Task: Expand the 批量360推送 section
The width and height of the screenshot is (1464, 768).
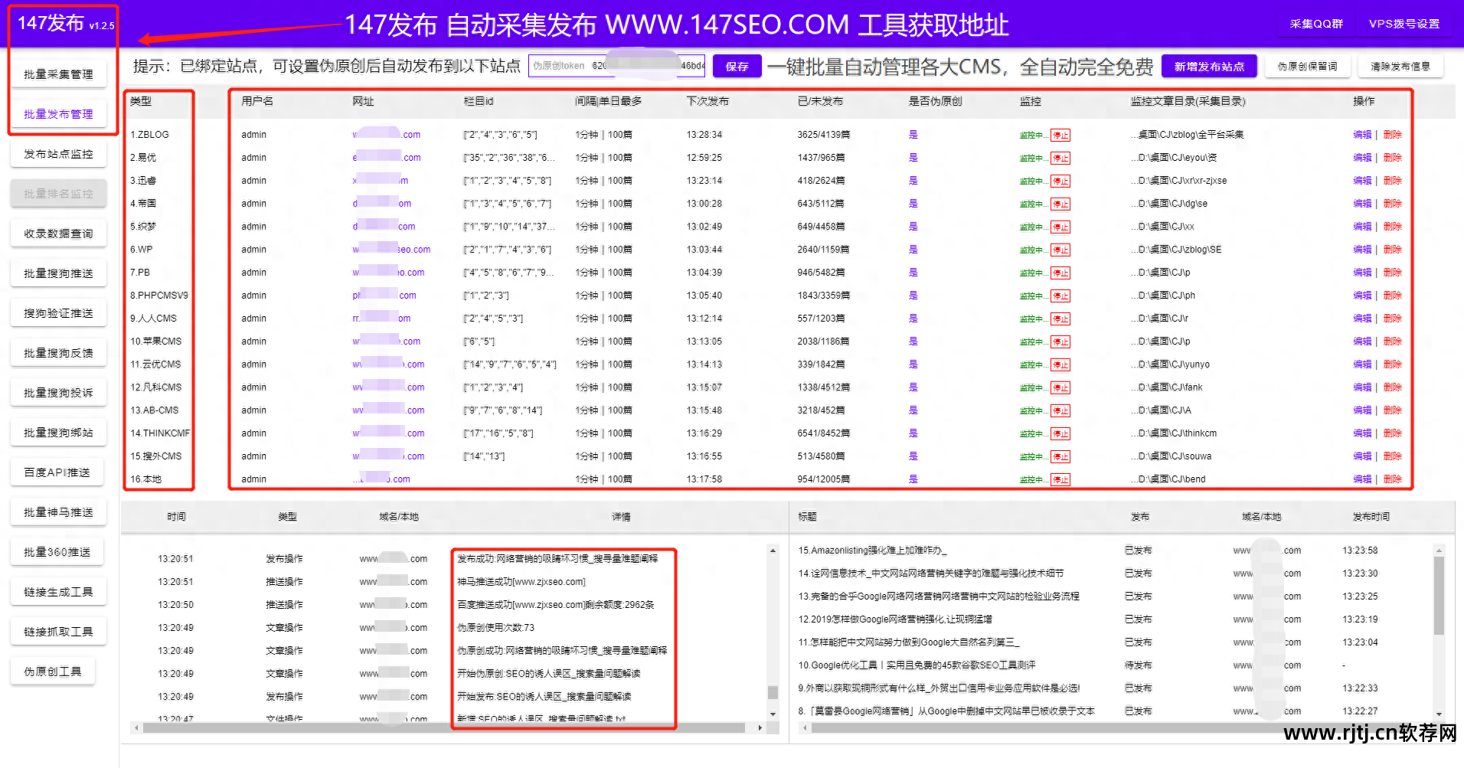Action: [x=57, y=551]
